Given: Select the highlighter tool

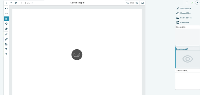Looking at the screenshot, I should click(6, 39).
